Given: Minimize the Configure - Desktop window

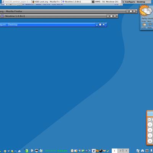Looking at the screenshot, I should [97, 24].
